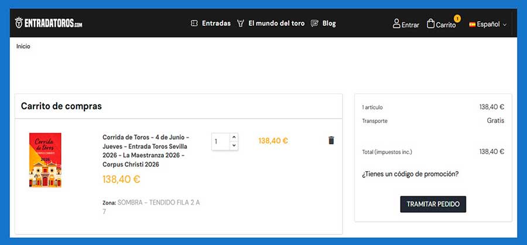The image size is (527, 245).
Task: Delete the ticket with the trash icon
Action: [331, 140]
